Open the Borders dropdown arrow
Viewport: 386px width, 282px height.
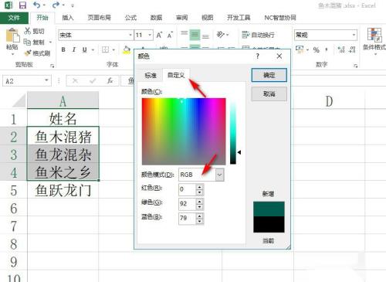click(x=113, y=49)
